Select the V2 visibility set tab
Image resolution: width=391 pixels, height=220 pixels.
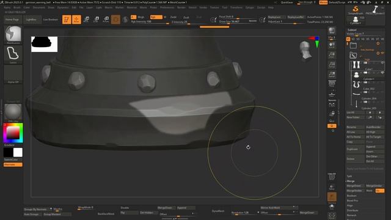click(353, 39)
